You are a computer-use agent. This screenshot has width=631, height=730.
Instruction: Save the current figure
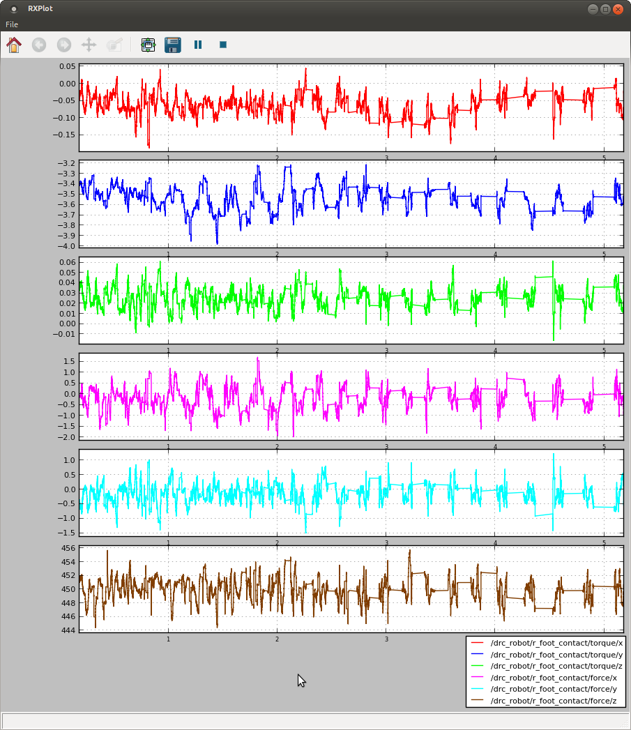tap(171, 45)
